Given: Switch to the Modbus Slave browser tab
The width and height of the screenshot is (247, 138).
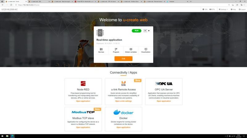Looking at the screenshot, I should click(132, 2).
